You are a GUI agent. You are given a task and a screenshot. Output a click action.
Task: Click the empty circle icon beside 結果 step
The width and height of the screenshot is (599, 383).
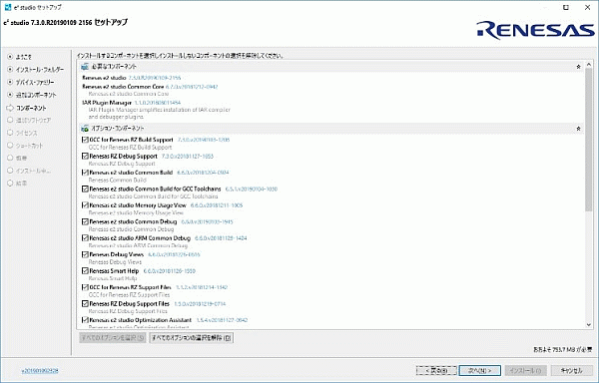point(10,184)
